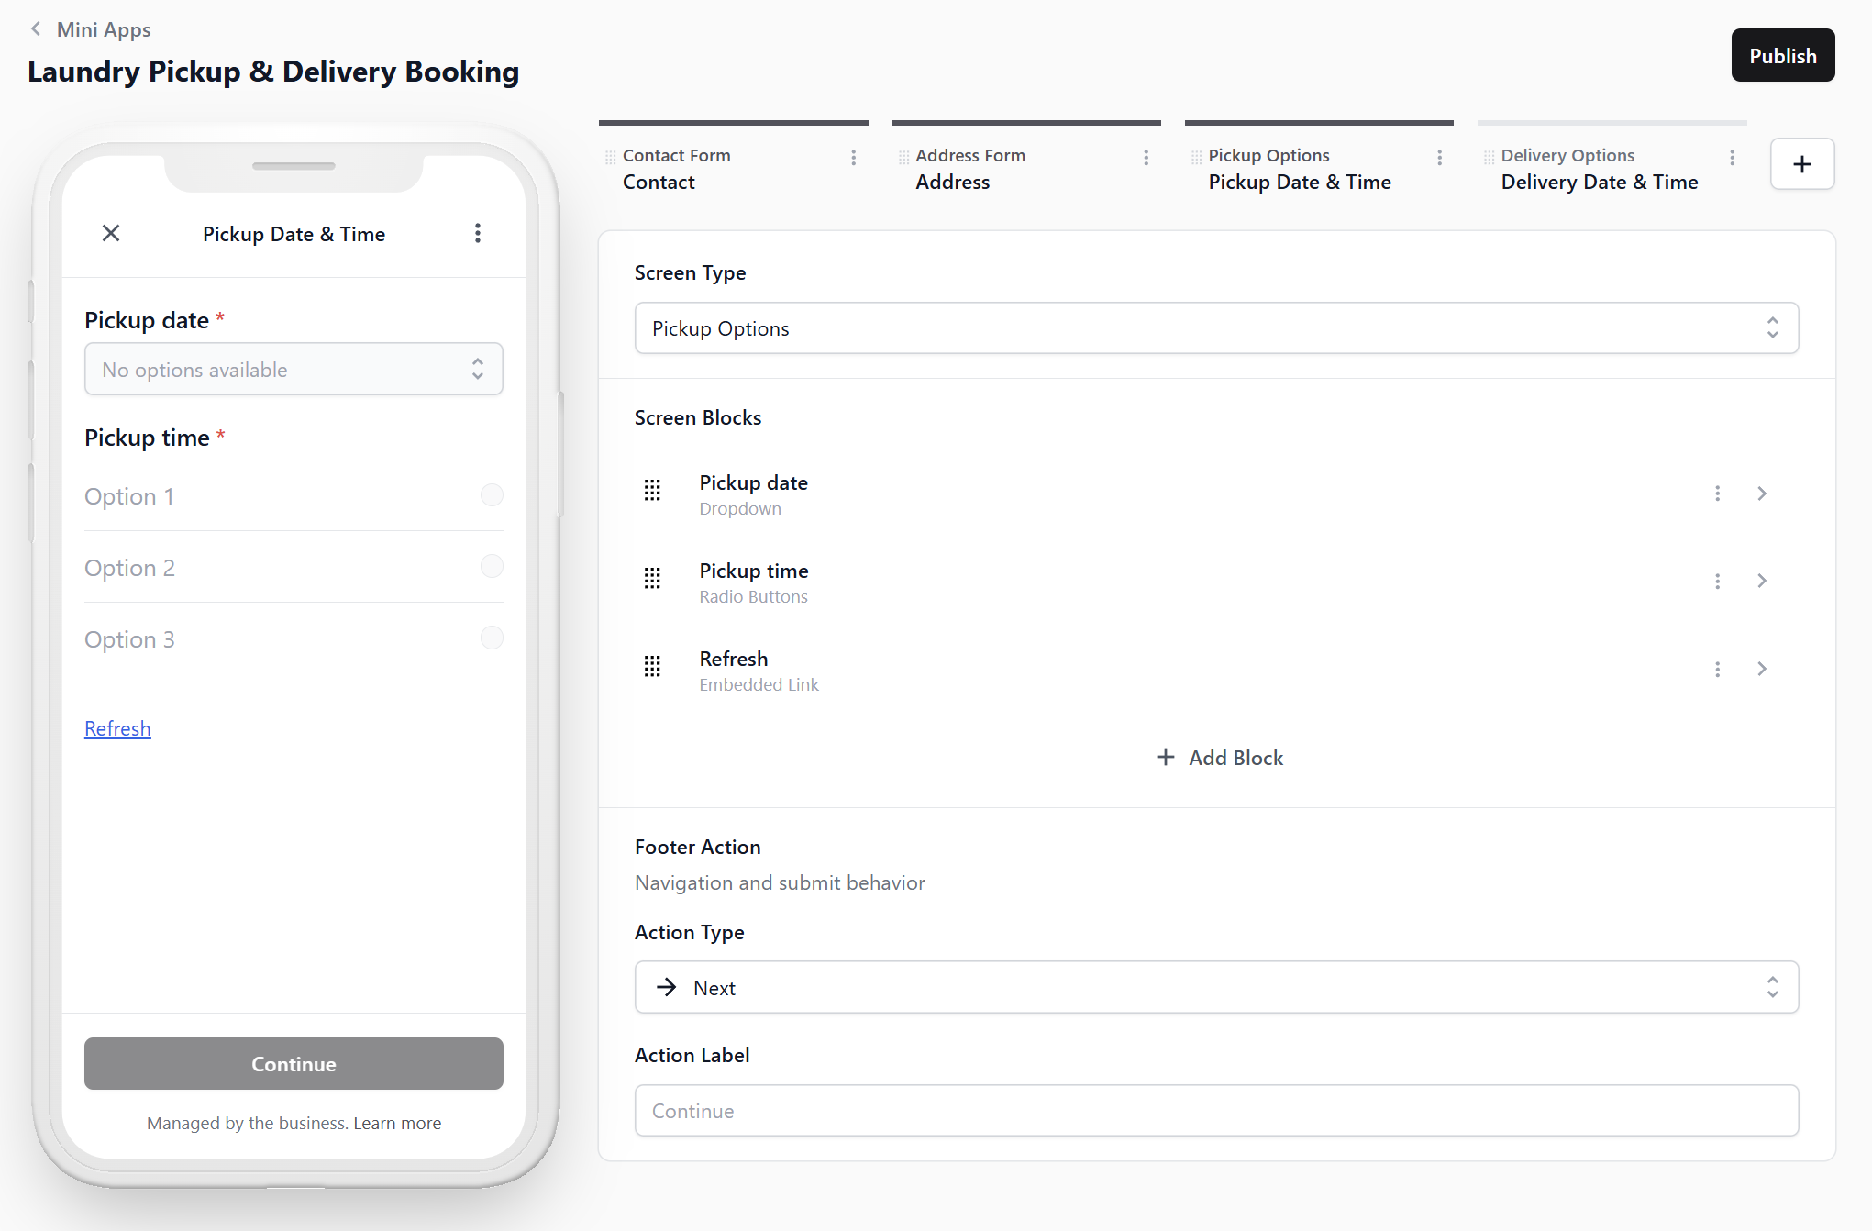1872x1231 pixels.
Task: Open the Contact Form screen's options menu
Action: (853, 158)
